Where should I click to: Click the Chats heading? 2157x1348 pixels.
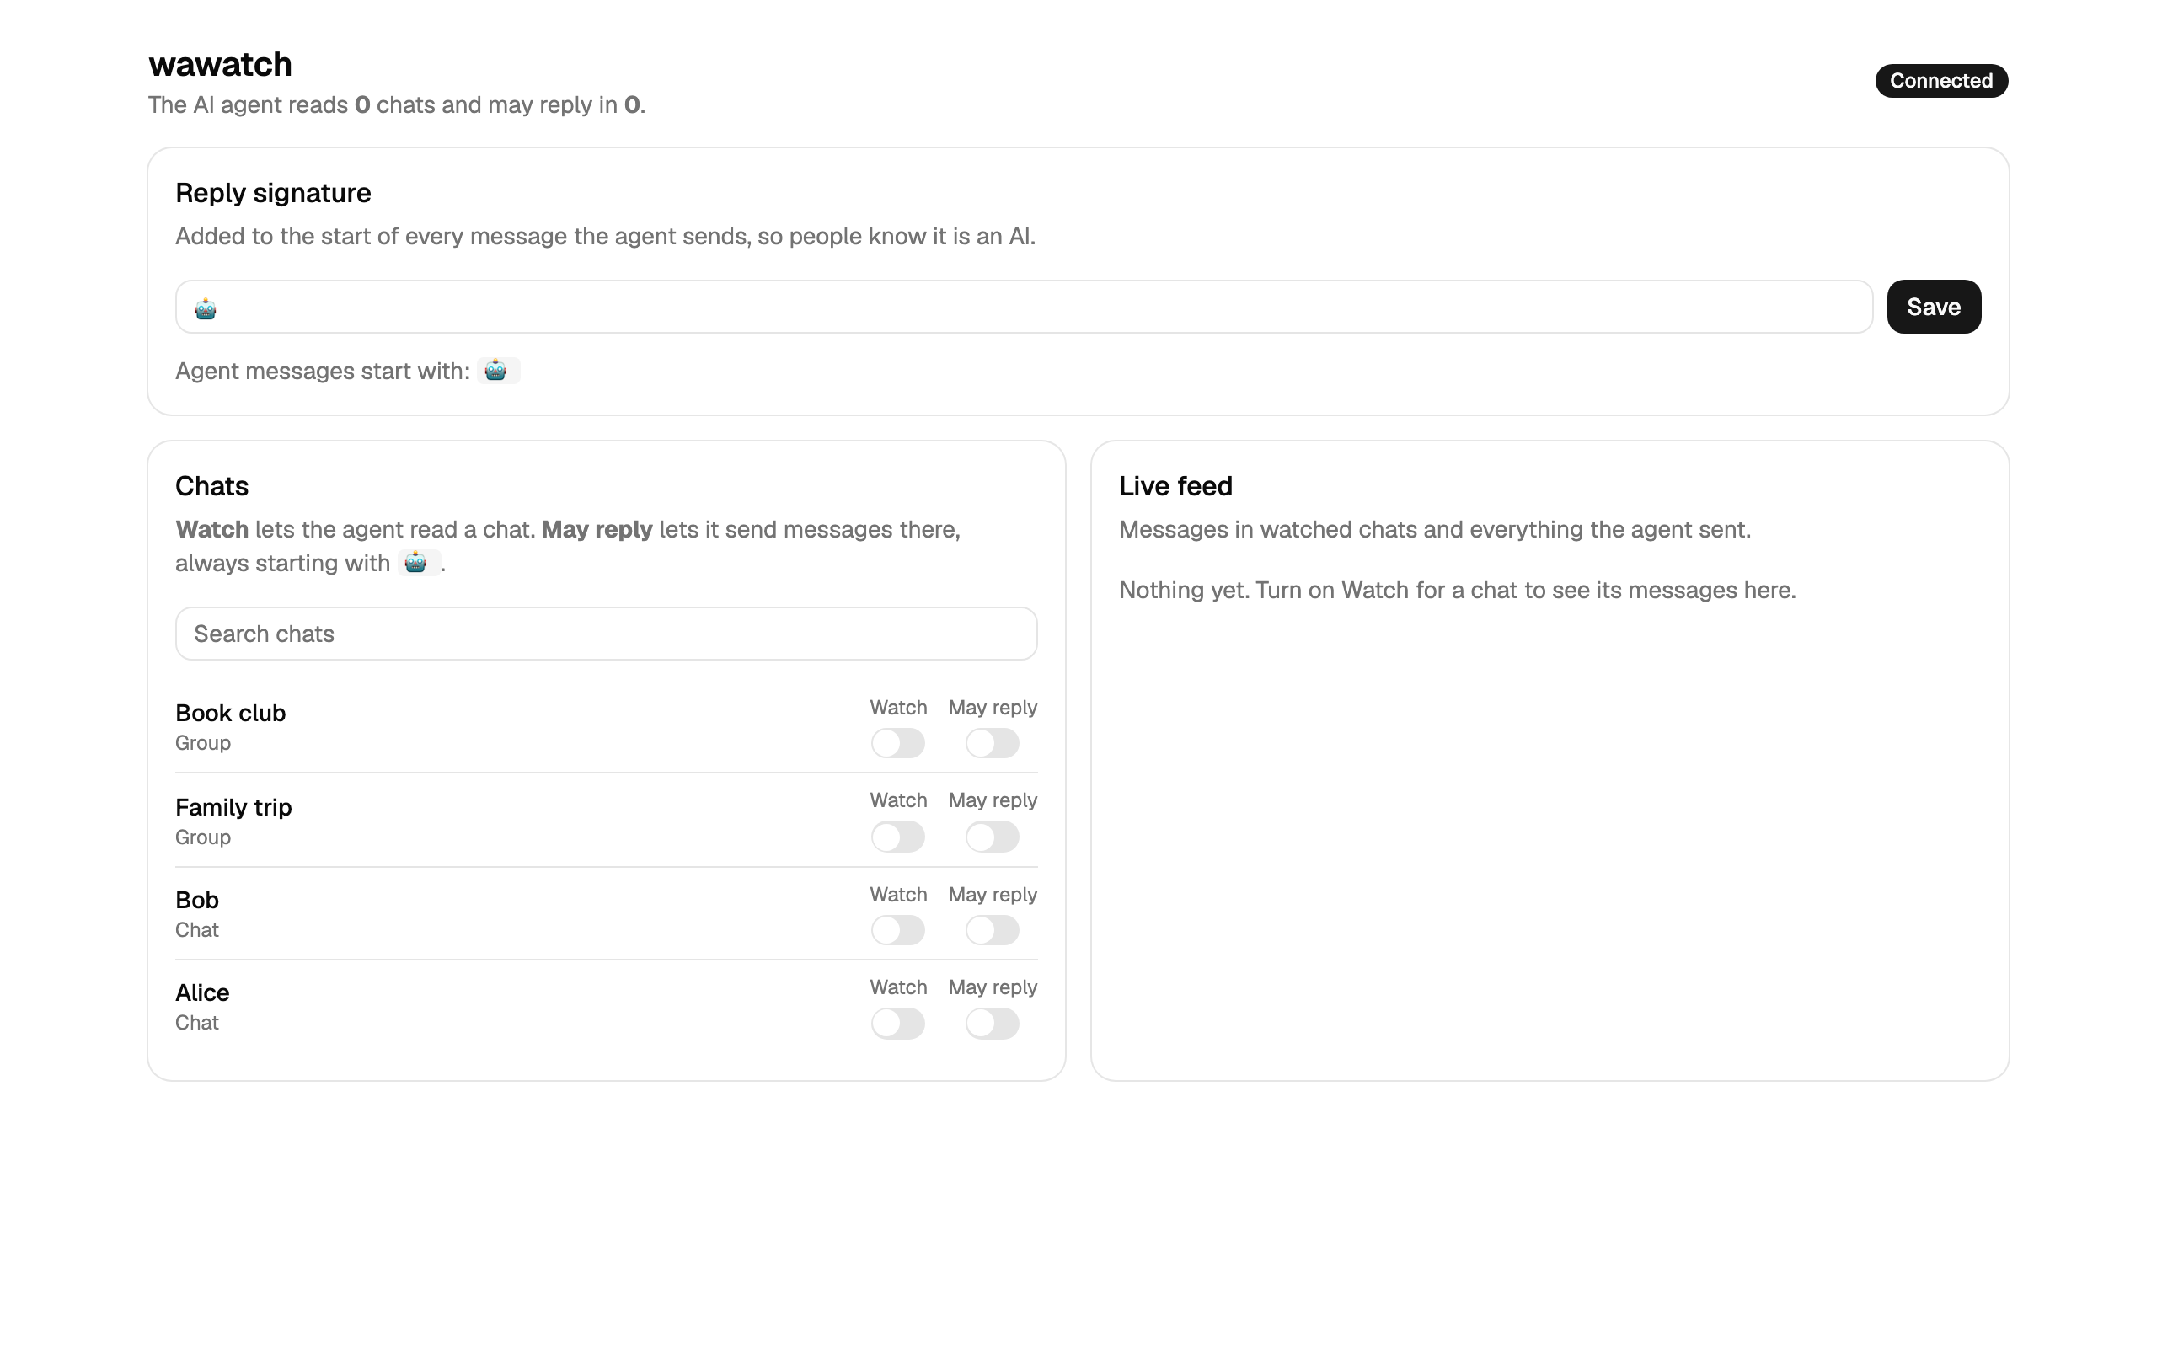211,486
